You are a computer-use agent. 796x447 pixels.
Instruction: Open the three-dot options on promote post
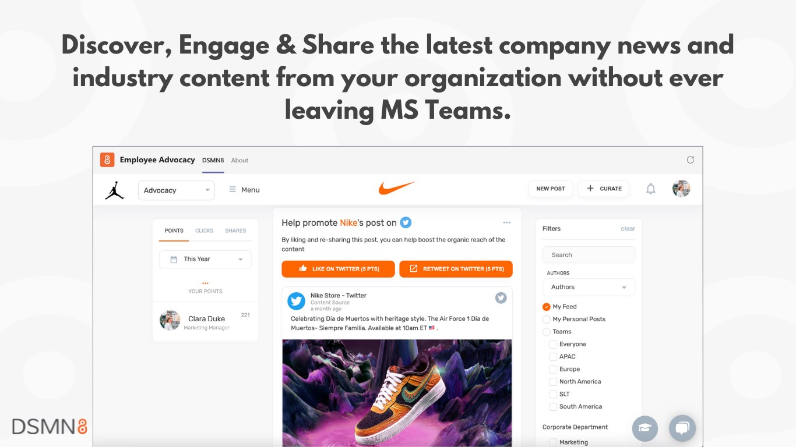pyautogui.click(x=507, y=222)
